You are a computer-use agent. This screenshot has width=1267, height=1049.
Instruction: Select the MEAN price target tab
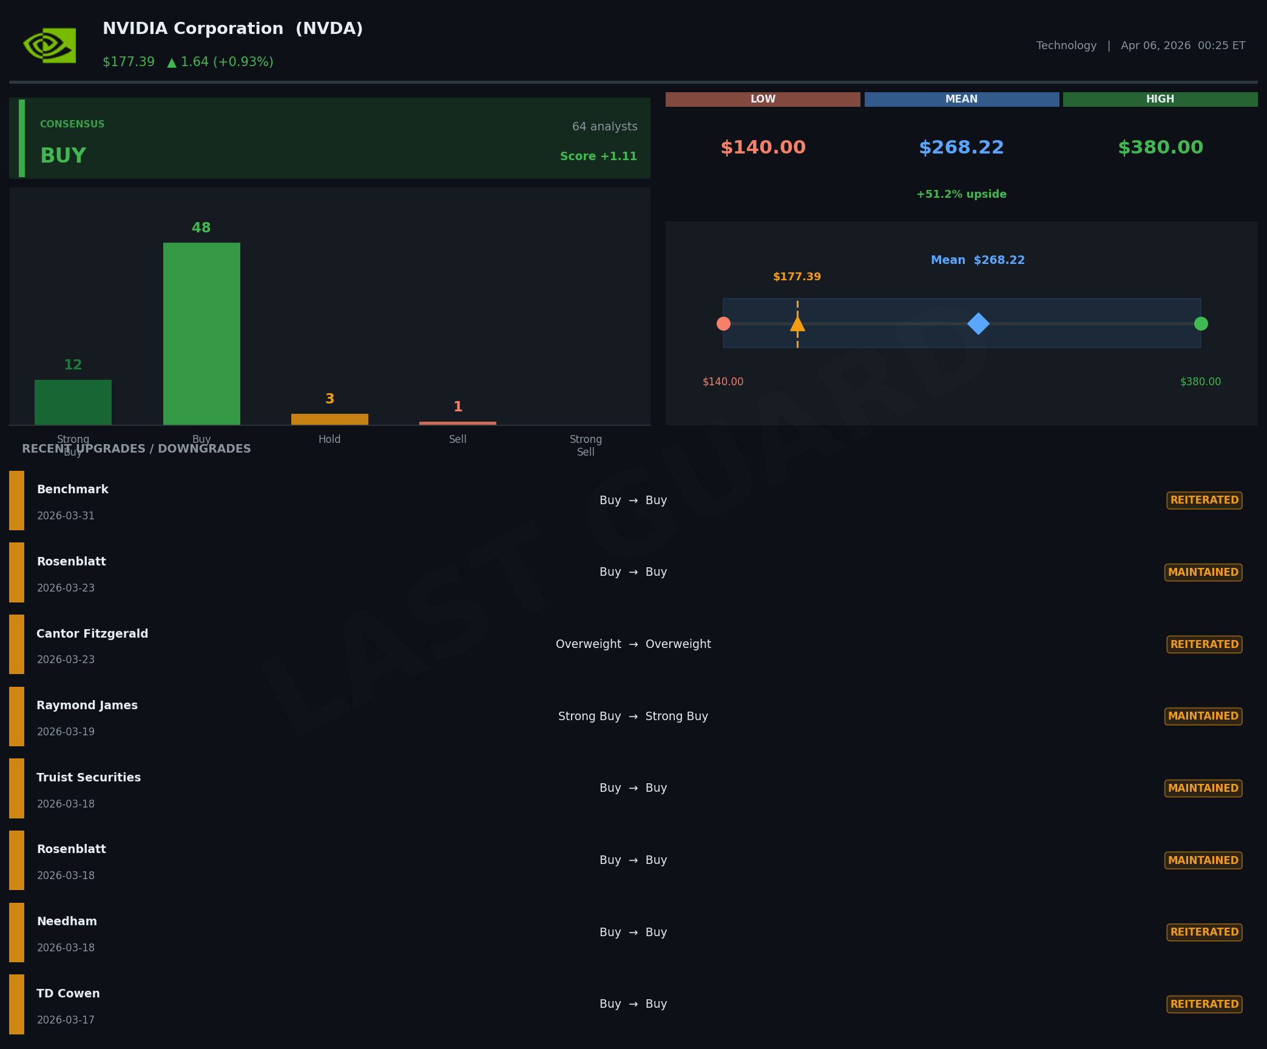pyautogui.click(x=961, y=99)
